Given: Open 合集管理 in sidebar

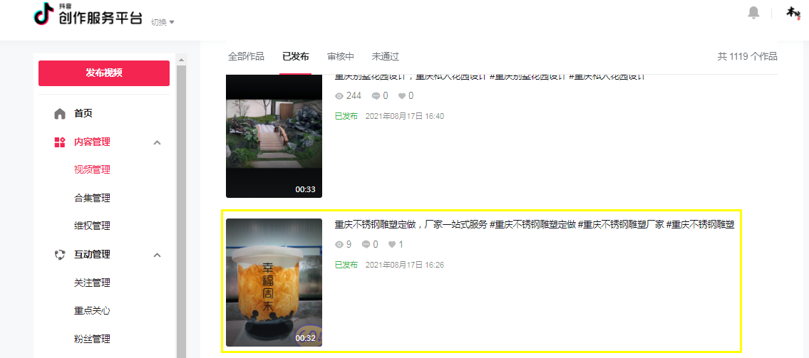Looking at the screenshot, I should pyautogui.click(x=92, y=199).
